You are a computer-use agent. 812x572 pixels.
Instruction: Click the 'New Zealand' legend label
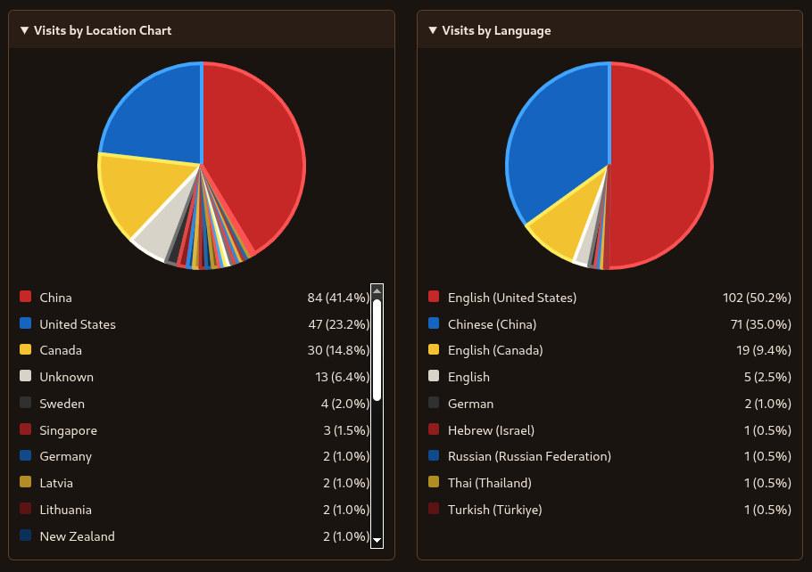pos(77,537)
